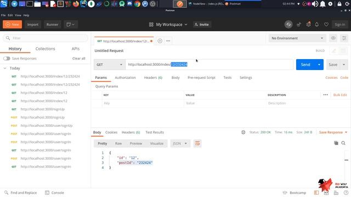
Task: Click the Import button
Action: pos(33,24)
